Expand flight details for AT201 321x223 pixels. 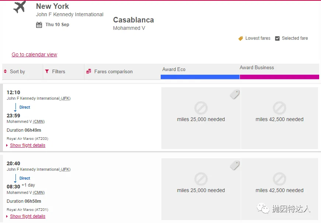[x=28, y=216]
